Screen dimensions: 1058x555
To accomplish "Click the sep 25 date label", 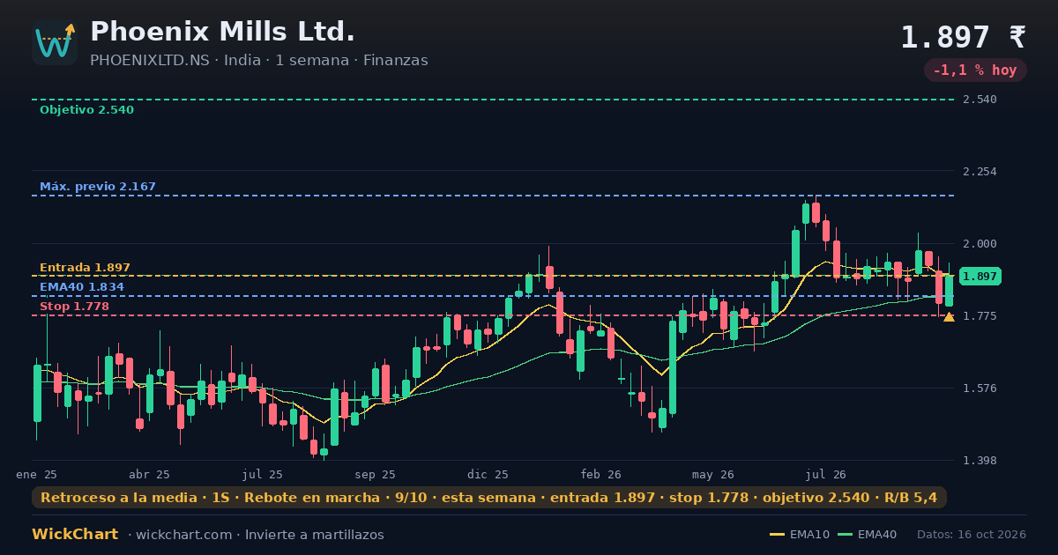I will (376, 474).
